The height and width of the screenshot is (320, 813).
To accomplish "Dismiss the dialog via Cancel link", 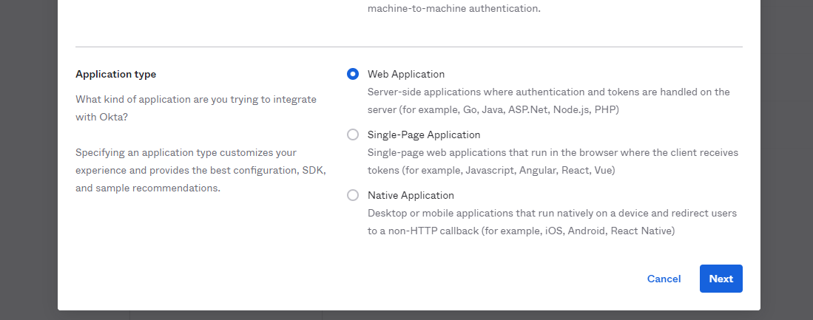I will pos(664,279).
